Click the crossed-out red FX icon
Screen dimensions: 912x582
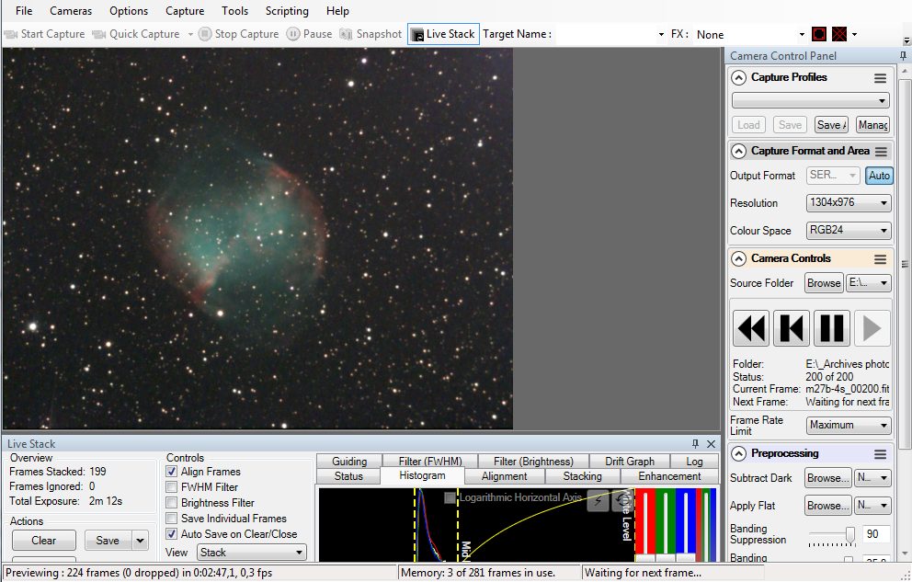839,34
